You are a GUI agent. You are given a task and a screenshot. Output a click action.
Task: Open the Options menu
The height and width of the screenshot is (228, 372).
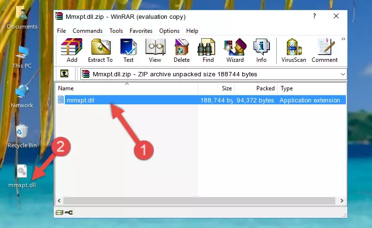click(169, 31)
